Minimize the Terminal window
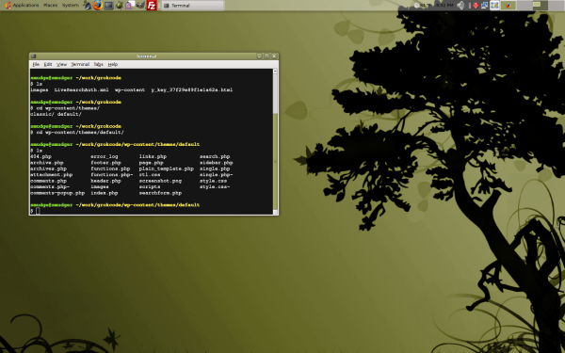The image size is (565, 353). [259, 56]
